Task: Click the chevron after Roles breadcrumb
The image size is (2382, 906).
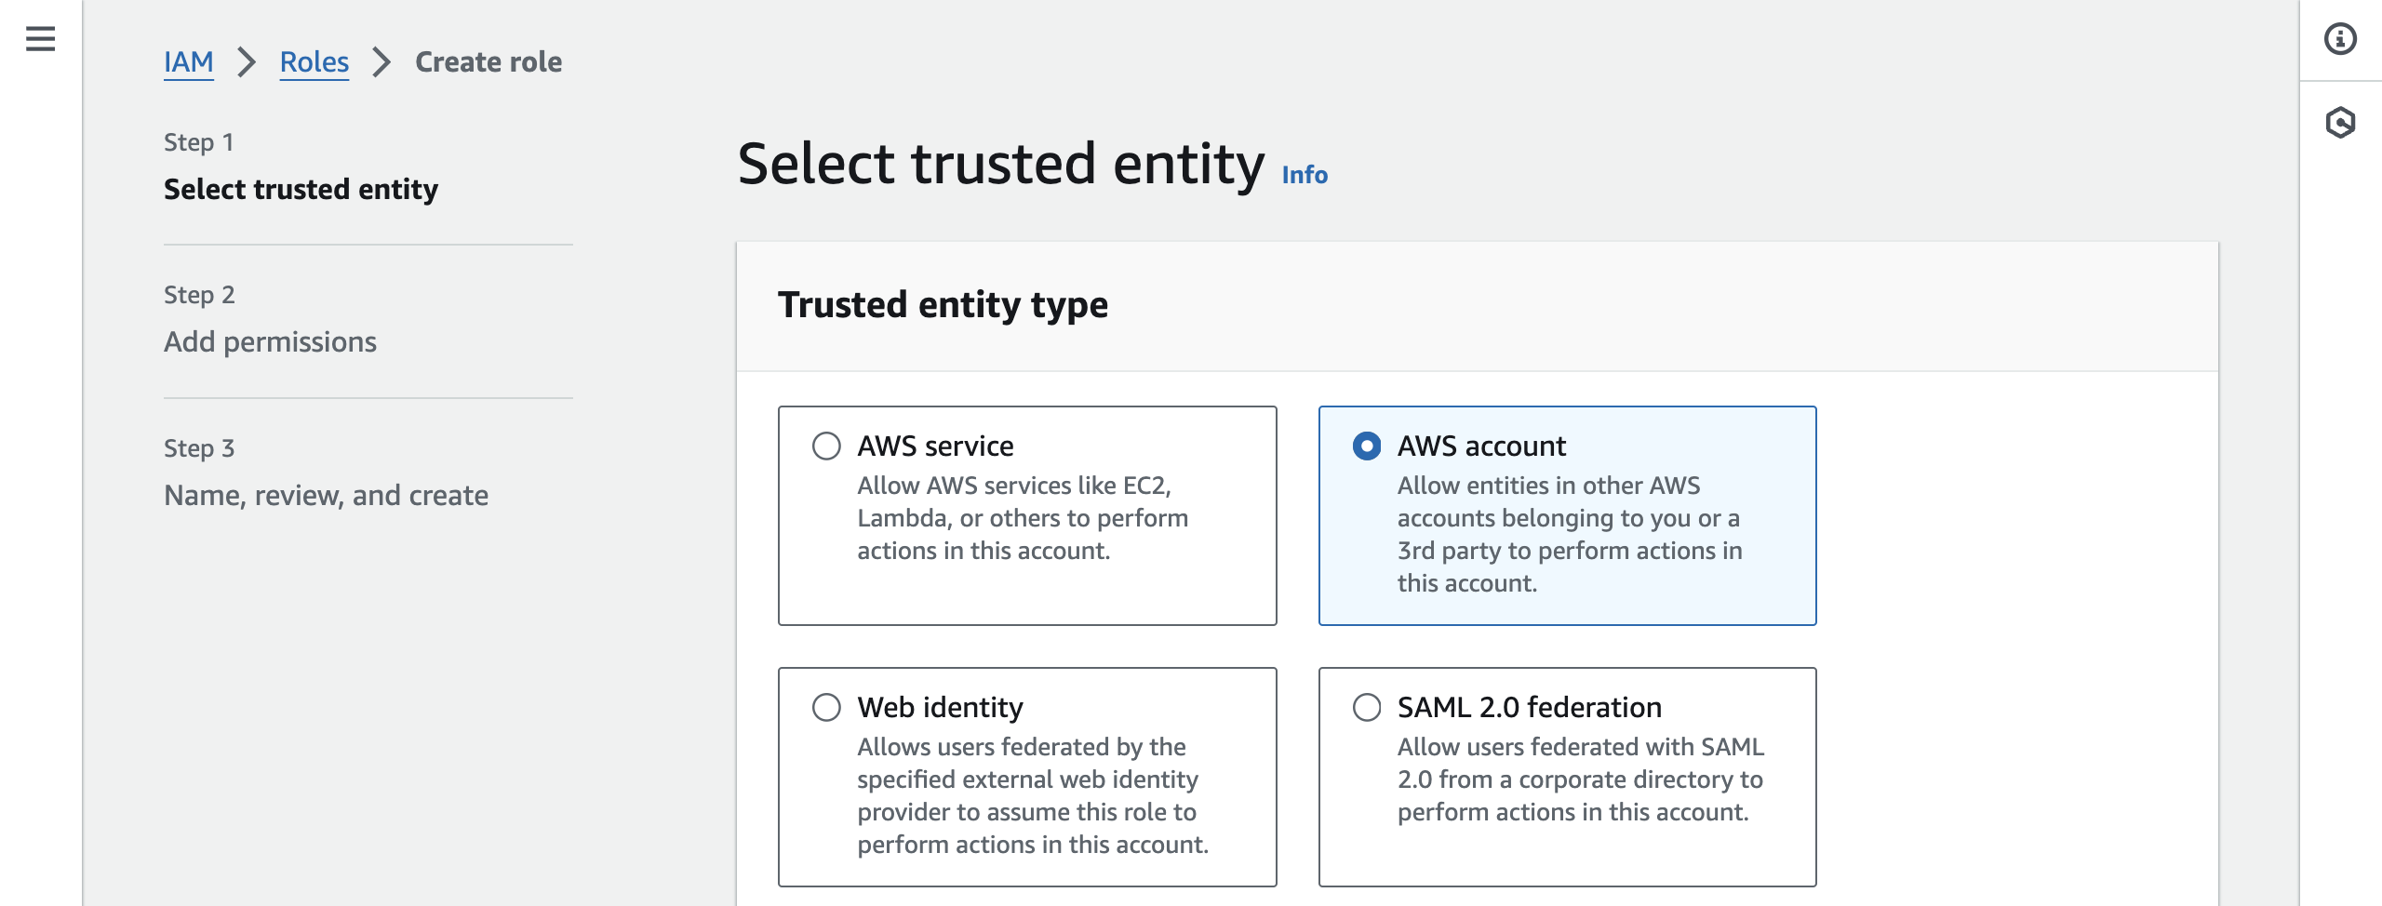Action: point(381,62)
